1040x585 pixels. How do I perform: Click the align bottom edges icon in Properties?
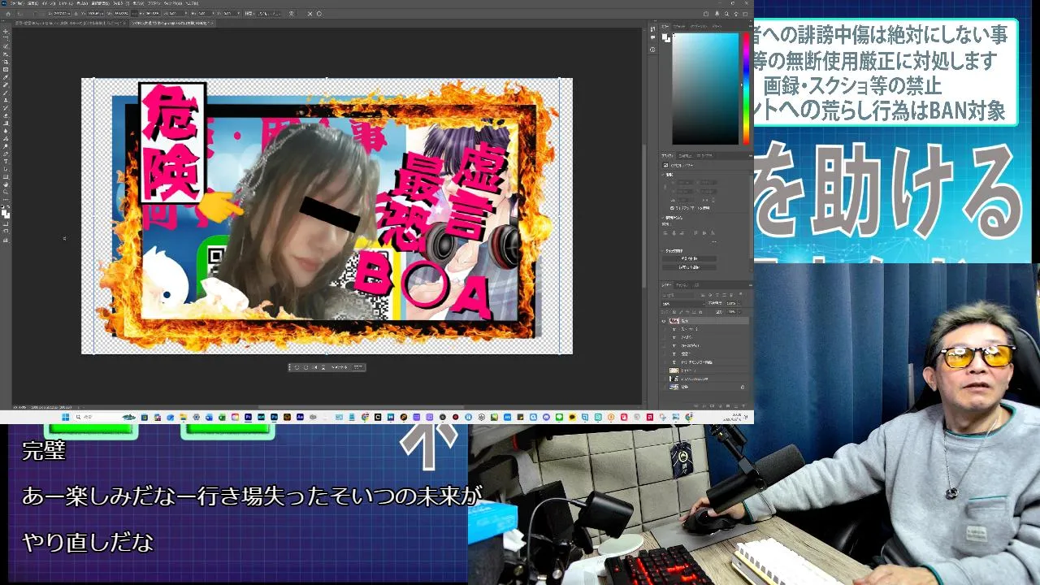713,233
